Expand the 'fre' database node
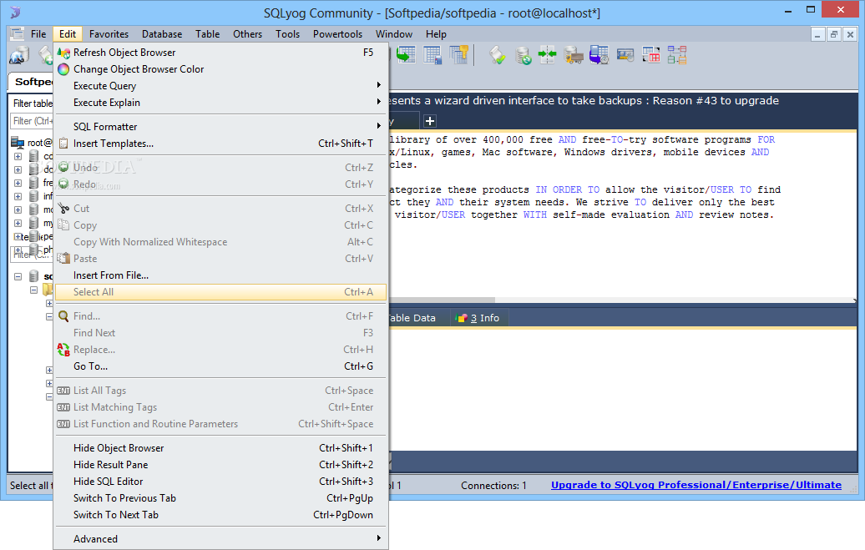The image size is (865, 550). pos(18,183)
